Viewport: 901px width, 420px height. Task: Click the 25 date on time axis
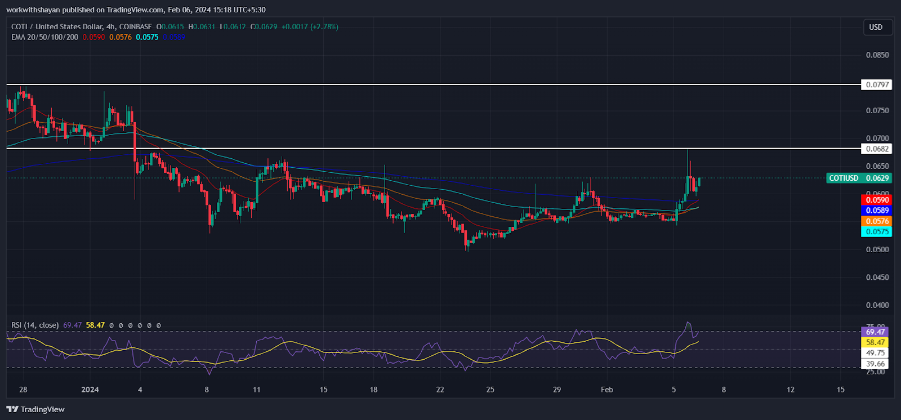pyautogui.click(x=490, y=390)
